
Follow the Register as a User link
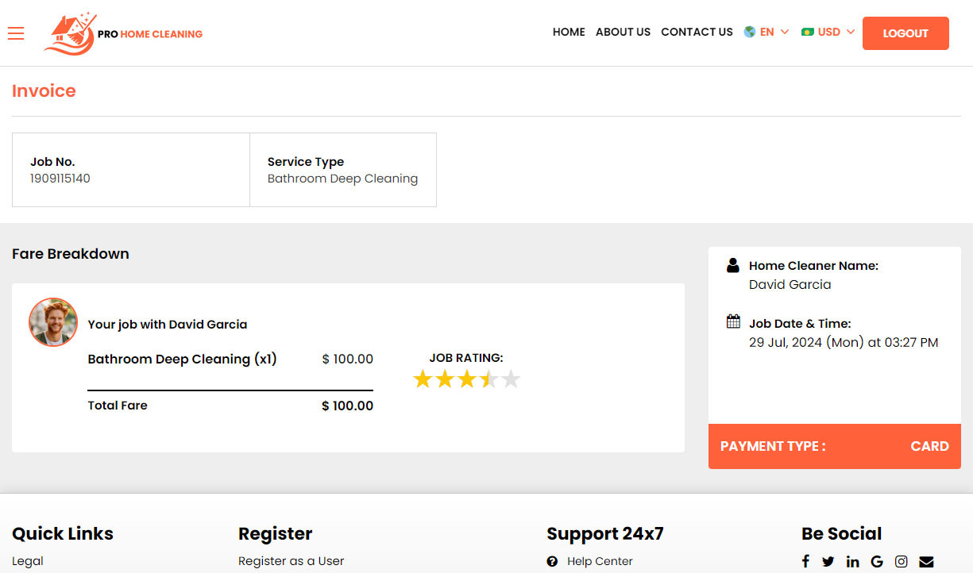click(291, 561)
